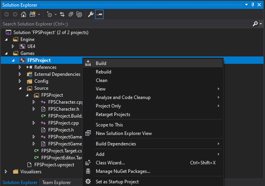
Task: Open the Solution Explorer window position dropdown
Action: 246,5
